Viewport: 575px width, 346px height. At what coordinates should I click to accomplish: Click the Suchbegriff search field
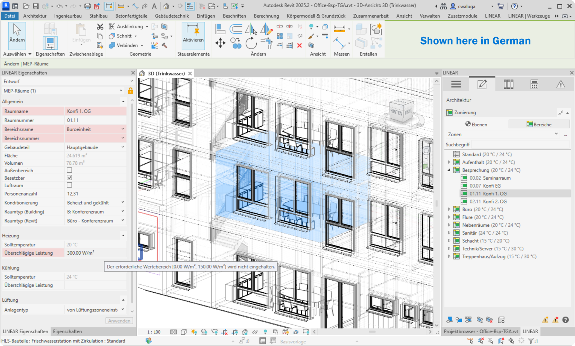pos(520,145)
